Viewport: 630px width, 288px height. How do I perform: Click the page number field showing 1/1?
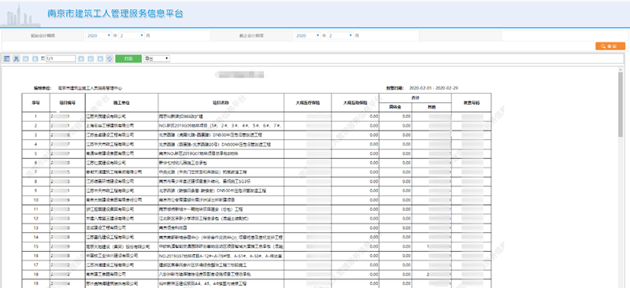click(61, 59)
